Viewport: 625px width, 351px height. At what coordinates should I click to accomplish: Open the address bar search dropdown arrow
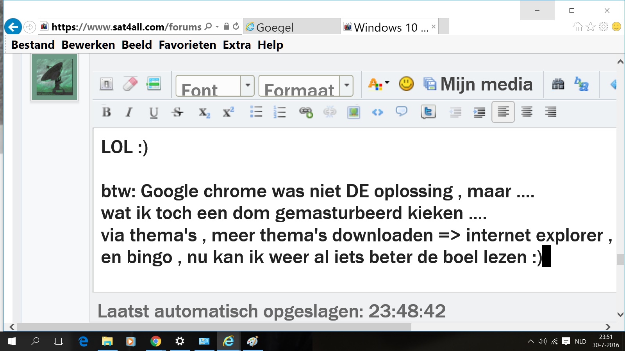coord(217,27)
